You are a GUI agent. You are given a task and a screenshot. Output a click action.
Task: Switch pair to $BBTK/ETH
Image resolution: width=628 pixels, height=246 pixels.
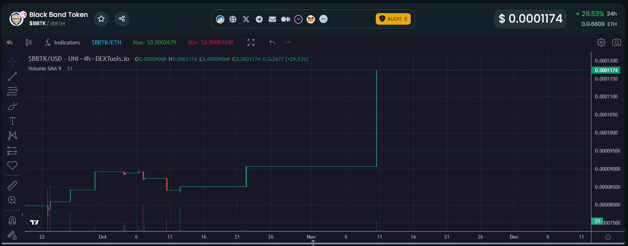click(x=106, y=42)
